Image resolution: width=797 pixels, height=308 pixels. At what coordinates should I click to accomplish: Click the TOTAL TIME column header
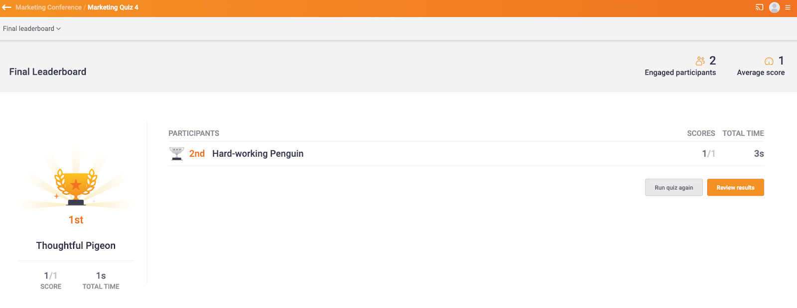click(743, 133)
